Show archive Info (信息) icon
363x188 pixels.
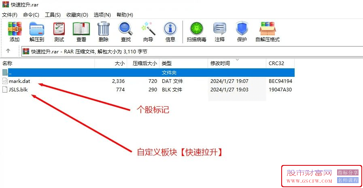[170, 29]
